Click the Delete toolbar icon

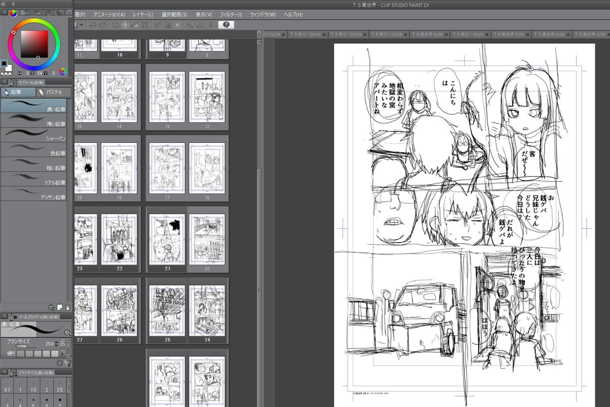pos(116,25)
